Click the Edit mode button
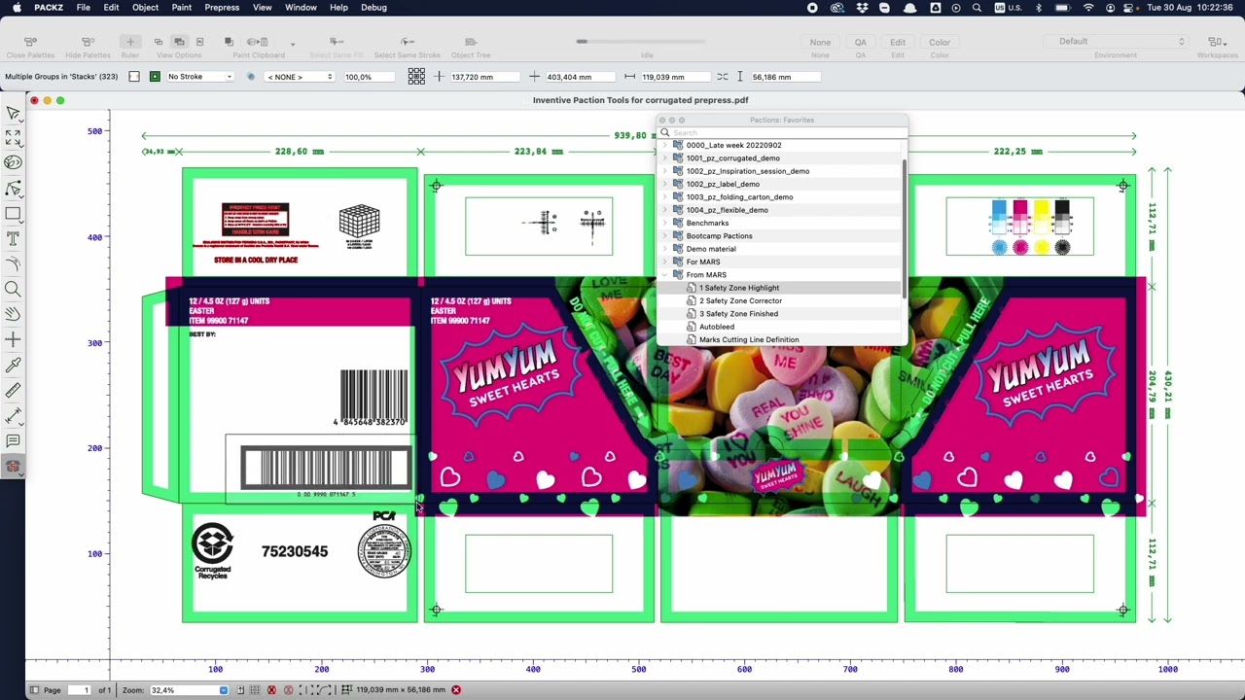Image resolution: width=1245 pixels, height=700 pixels. point(898,43)
